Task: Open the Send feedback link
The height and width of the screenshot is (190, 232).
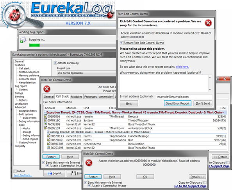Action: point(23,175)
